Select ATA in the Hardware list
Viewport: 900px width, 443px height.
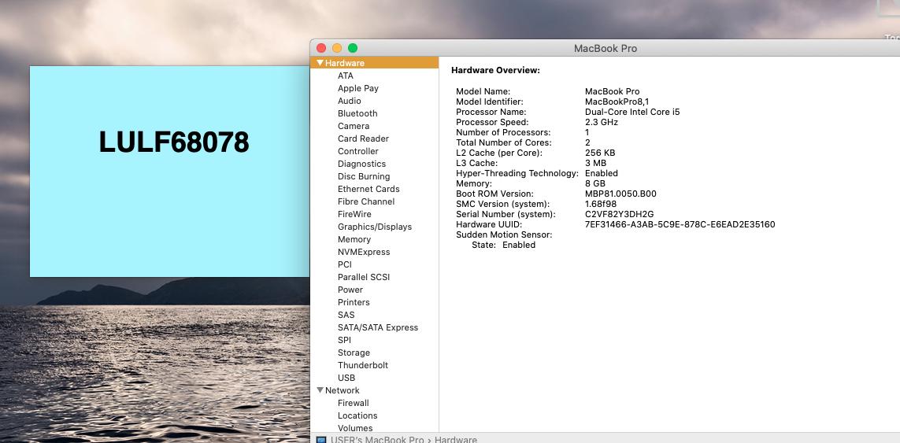346,76
